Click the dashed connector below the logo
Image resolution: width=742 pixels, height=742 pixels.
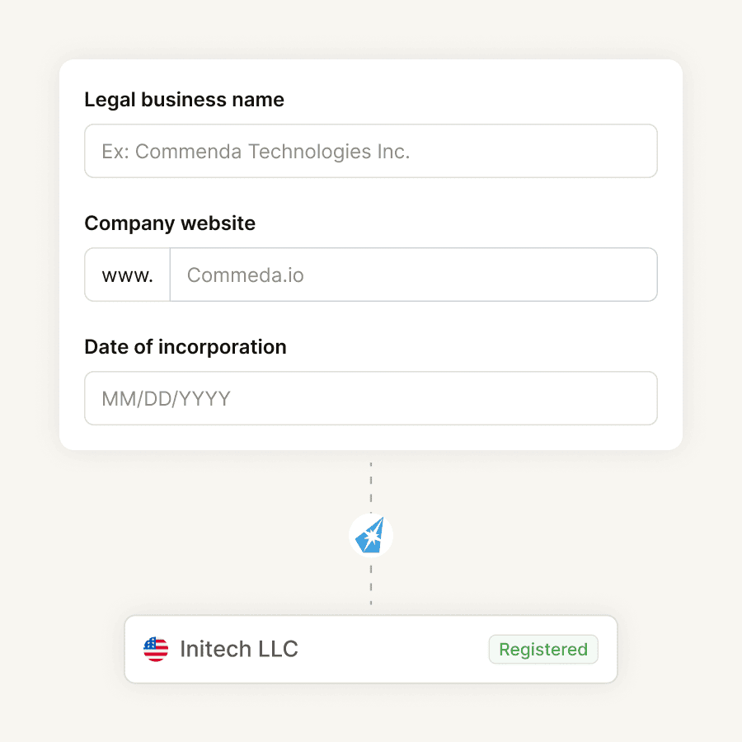[371, 587]
